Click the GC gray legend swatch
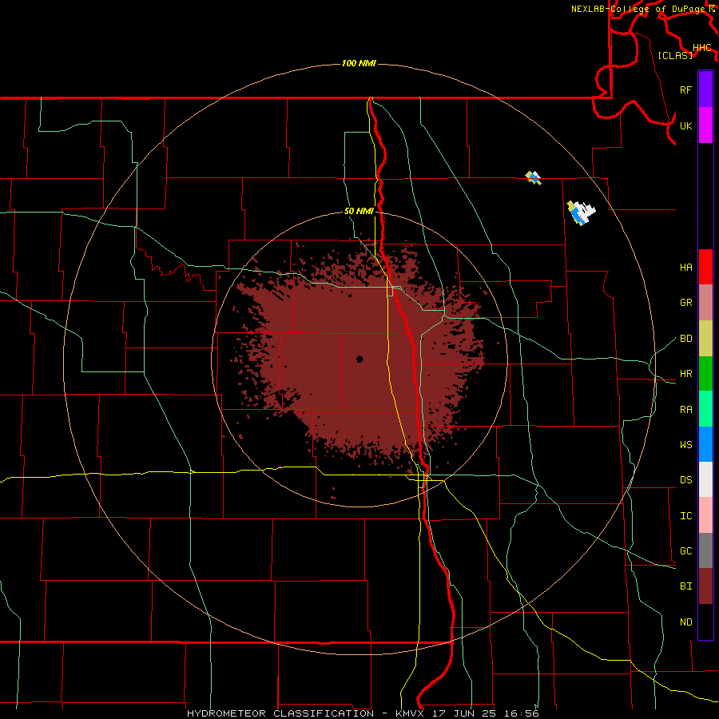This screenshot has height=719, width=719. coord(705,550)
